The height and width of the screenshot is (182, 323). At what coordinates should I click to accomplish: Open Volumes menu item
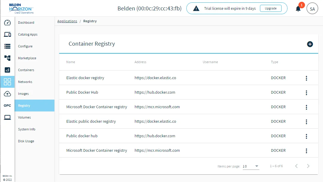pyautogui.click(x=24, y=117)
